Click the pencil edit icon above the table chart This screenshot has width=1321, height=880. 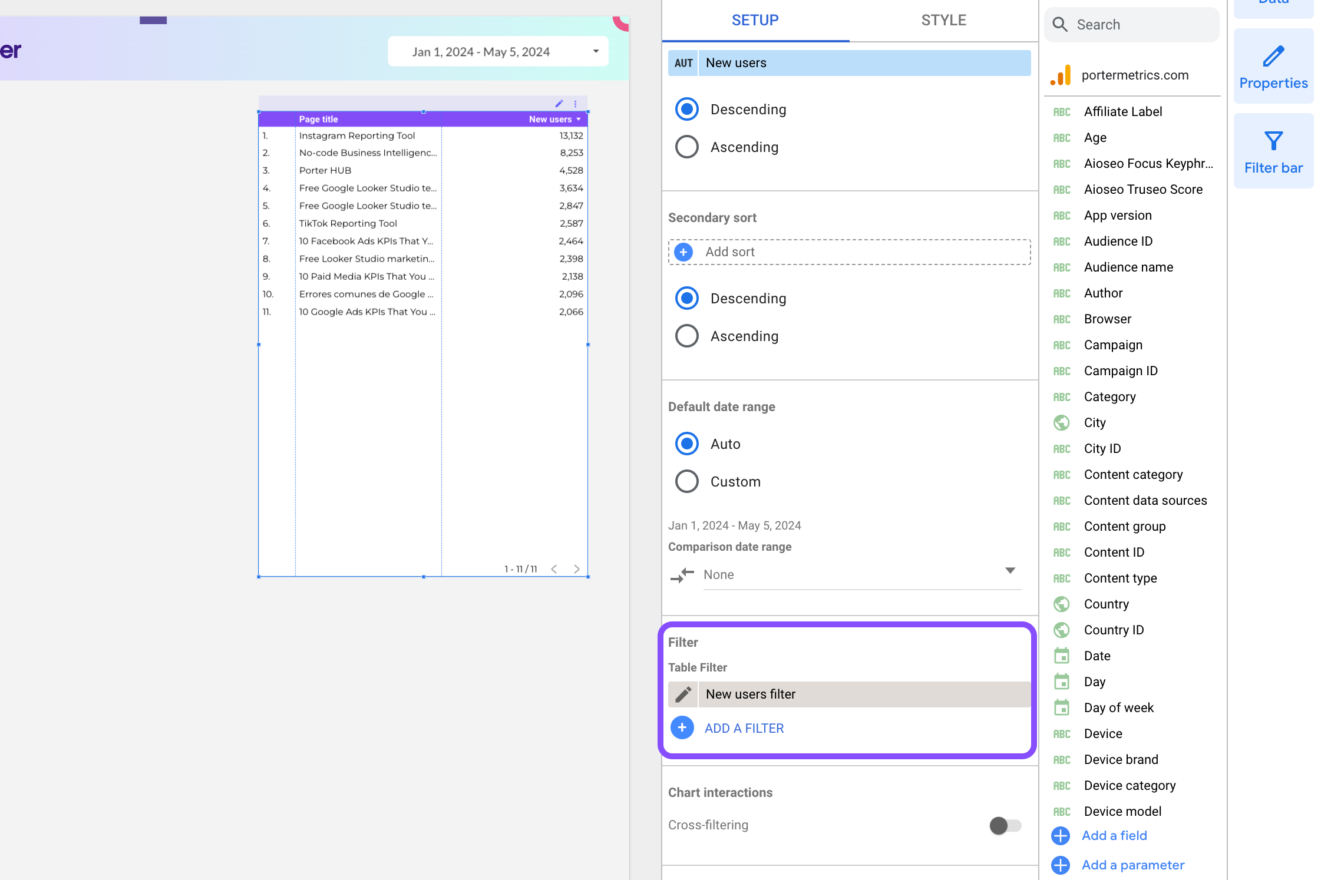[x=559, y=104]
